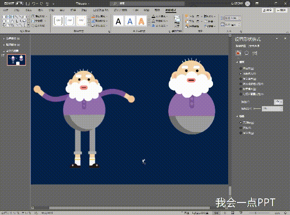Collapse the Fill section in format pane
Viewport: 290px width, 215px height.
click(x=237, y=62)
